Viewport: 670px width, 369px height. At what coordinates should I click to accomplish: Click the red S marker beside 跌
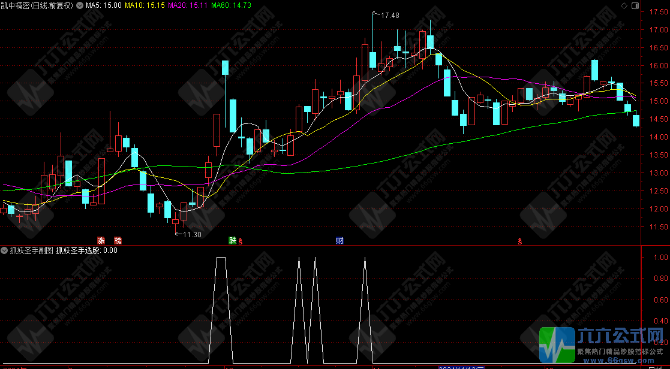[x=241, y=241]
